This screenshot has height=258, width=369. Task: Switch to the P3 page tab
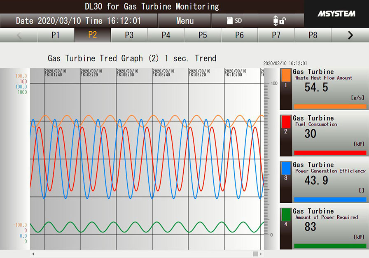coord(129,35)
